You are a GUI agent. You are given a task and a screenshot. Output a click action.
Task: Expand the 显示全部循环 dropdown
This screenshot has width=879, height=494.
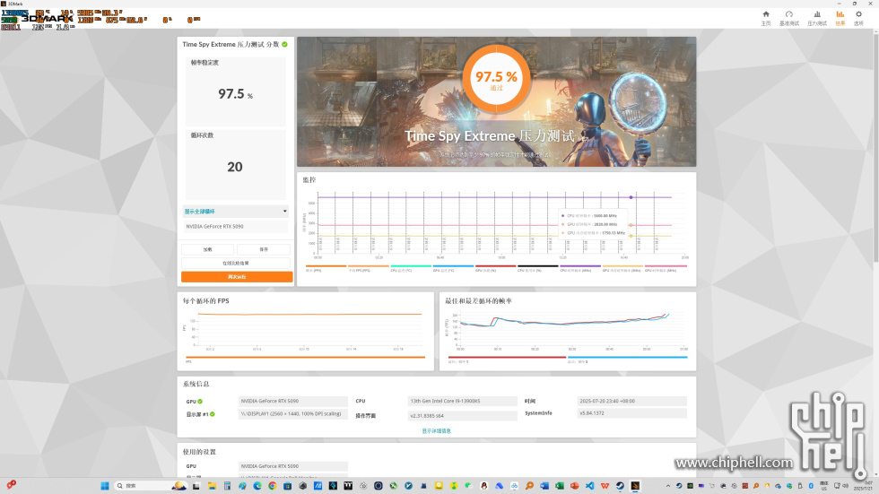click(x=235, y=212)
